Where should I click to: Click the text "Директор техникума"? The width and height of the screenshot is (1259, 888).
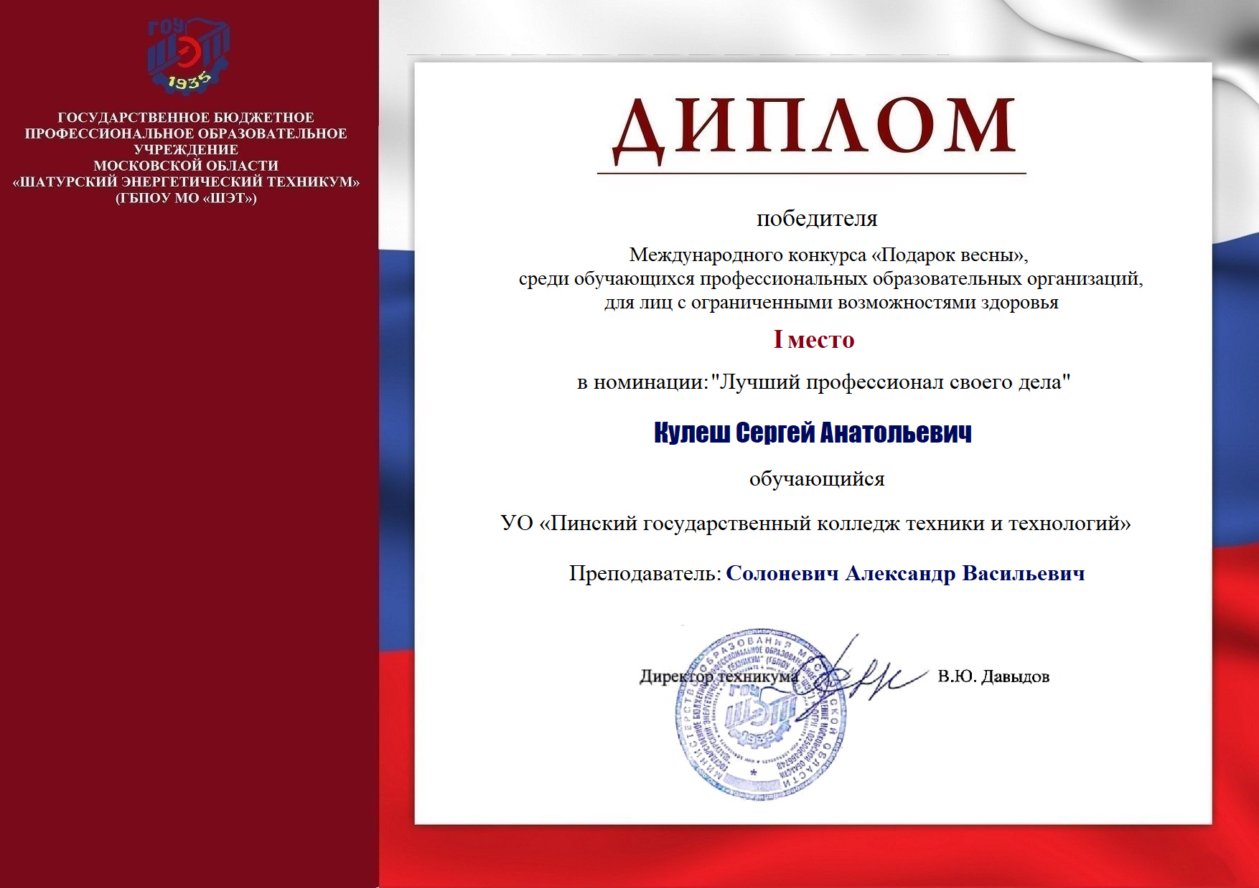(719, 676)
